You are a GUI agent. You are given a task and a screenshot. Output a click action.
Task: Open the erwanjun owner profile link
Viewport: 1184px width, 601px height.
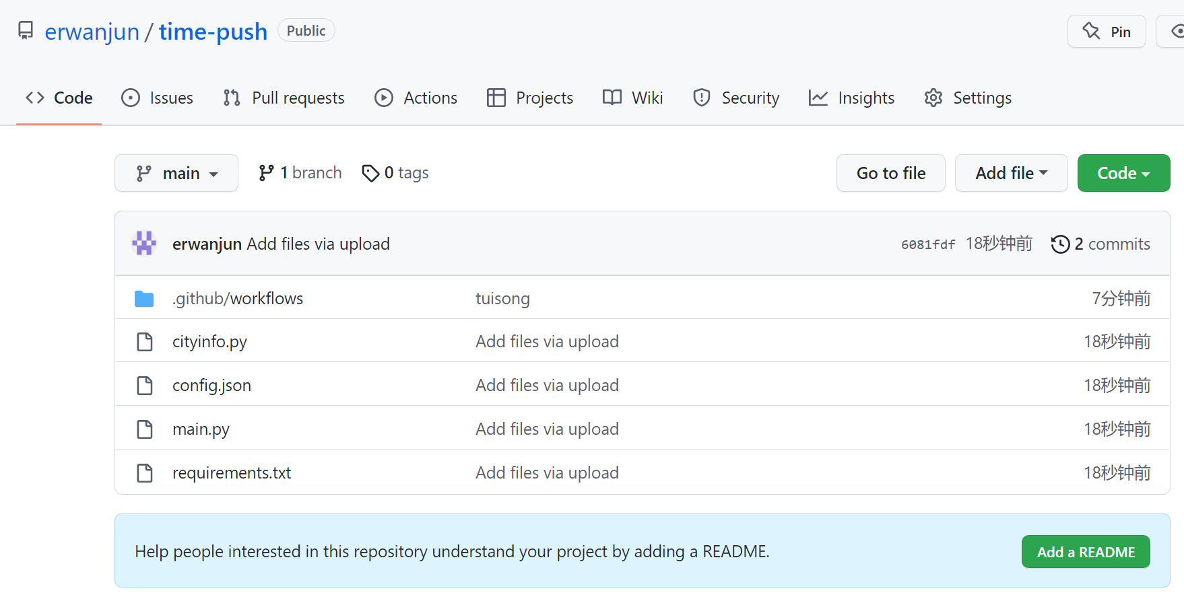[92, 32]
